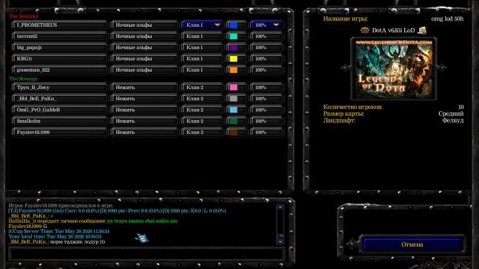Click the DotA emblem icon left of map name
479x269 pixels.
click(x=364, y=30)
